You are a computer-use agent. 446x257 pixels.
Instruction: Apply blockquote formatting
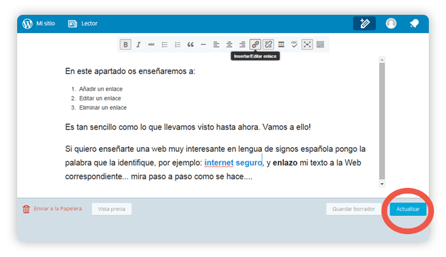[190, 45]
